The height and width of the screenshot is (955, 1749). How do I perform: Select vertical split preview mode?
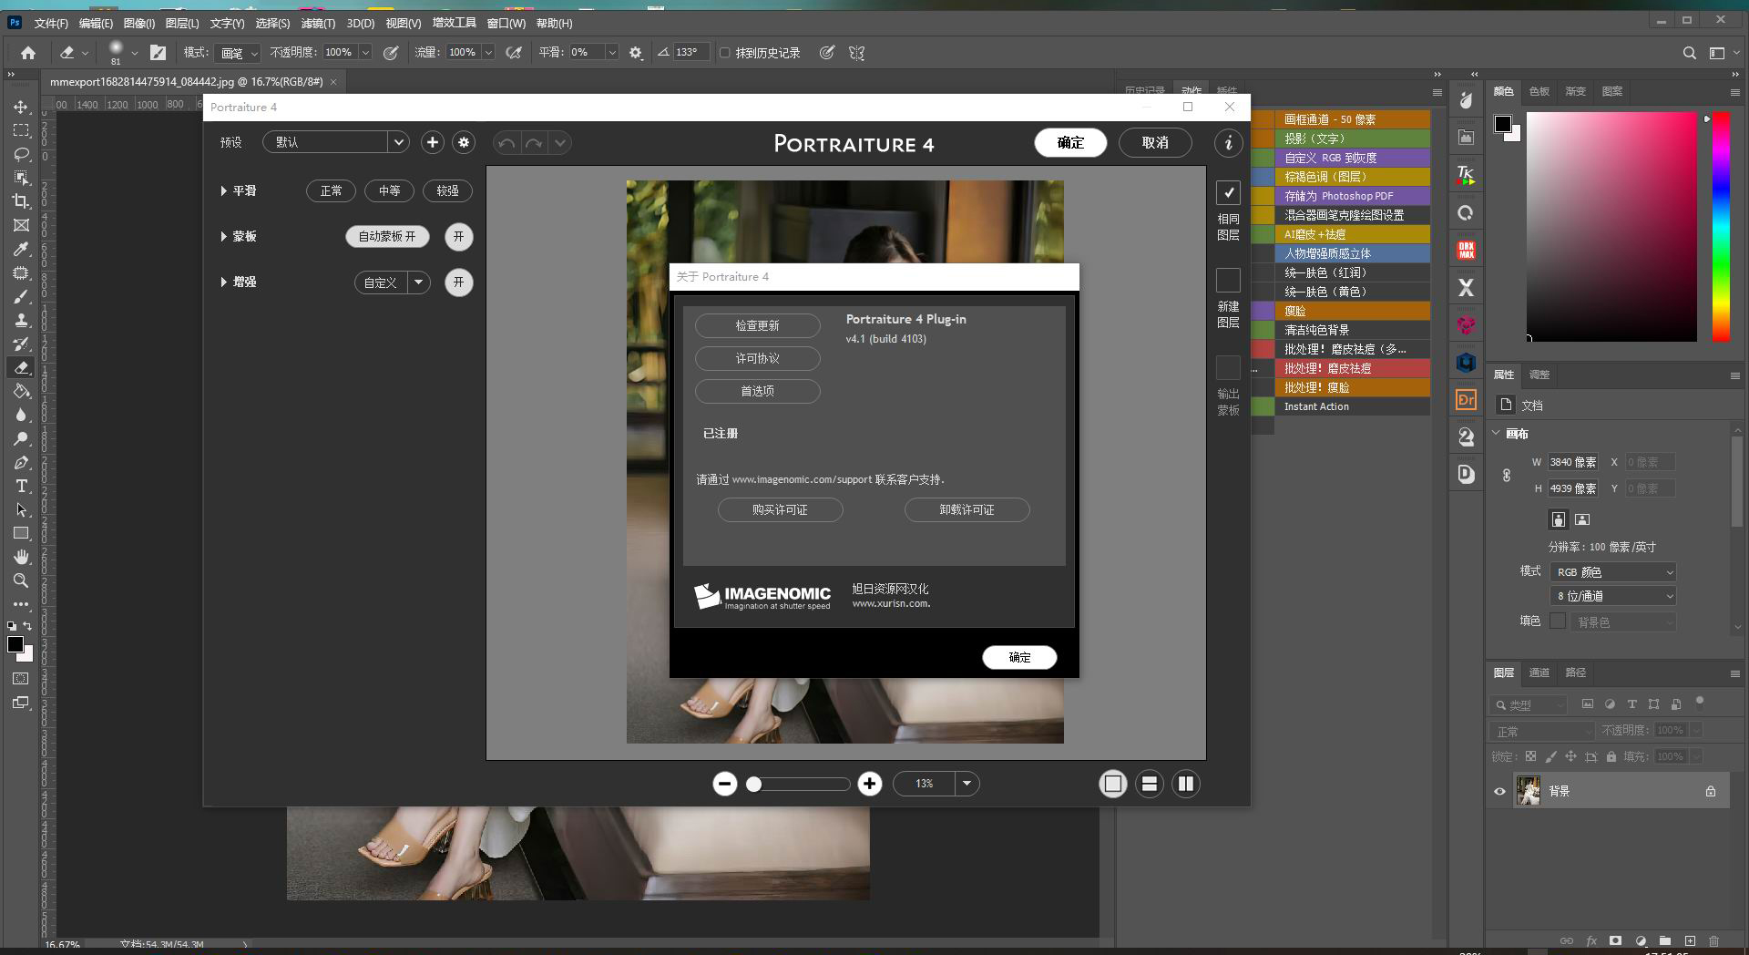[x=1186, y=784]
